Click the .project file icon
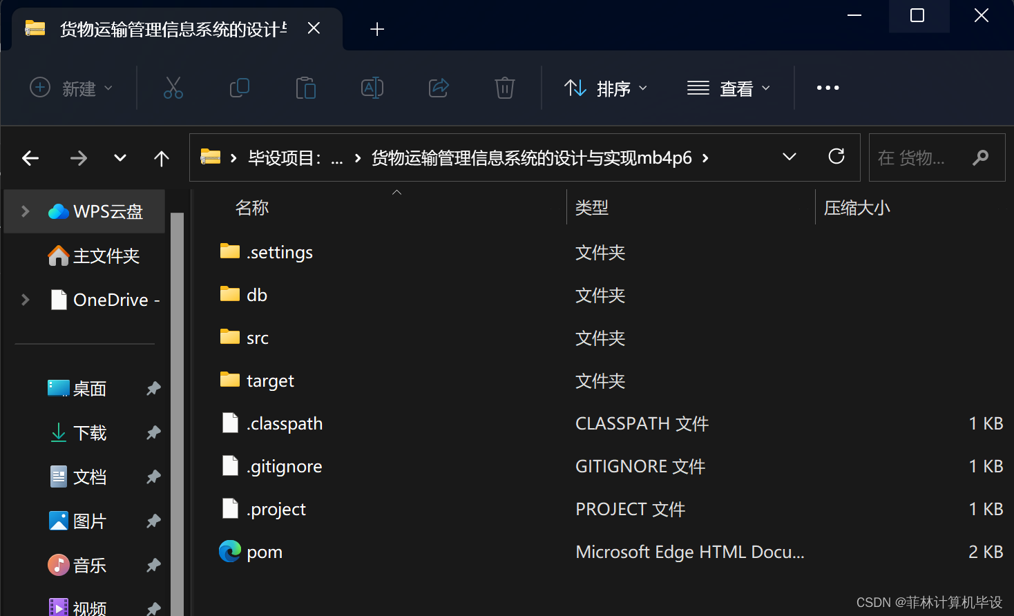 coord(230,508)
